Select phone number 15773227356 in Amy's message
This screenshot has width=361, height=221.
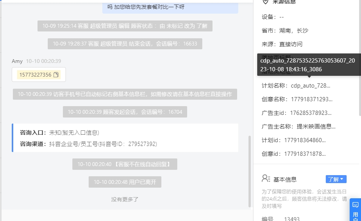(35, 75)
